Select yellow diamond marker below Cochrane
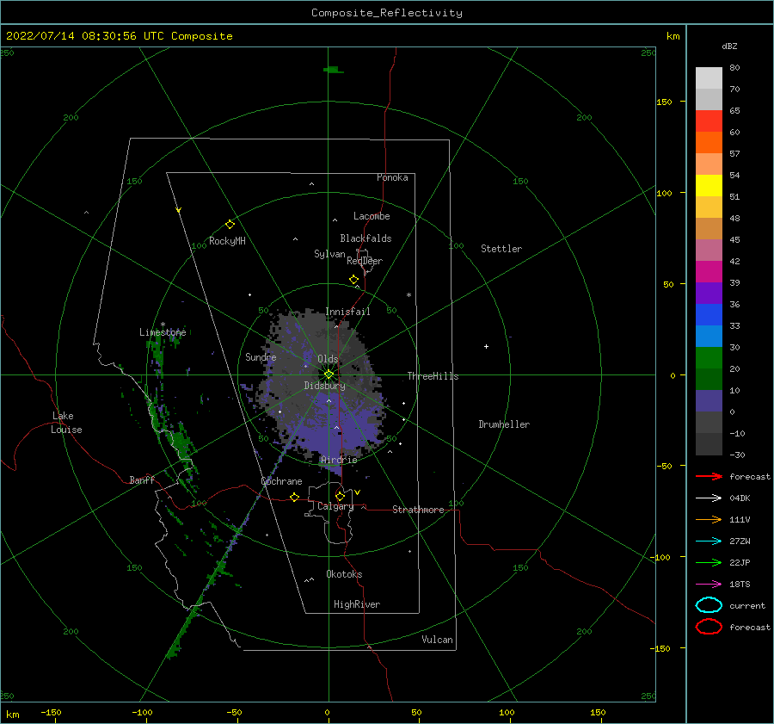 point(294,497)
